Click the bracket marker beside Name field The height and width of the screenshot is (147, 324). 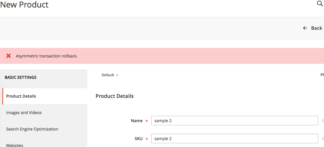[x=323, y=121]
